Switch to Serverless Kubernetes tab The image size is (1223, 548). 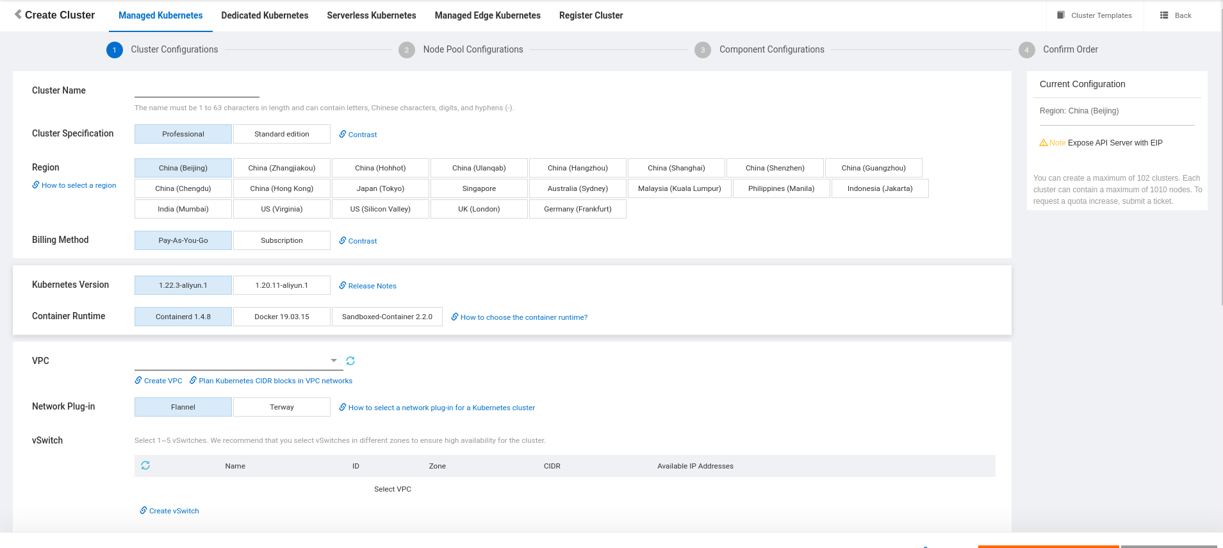(372, 15)
